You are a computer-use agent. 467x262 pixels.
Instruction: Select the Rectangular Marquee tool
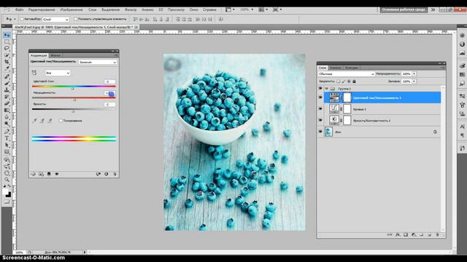[7, 41]
